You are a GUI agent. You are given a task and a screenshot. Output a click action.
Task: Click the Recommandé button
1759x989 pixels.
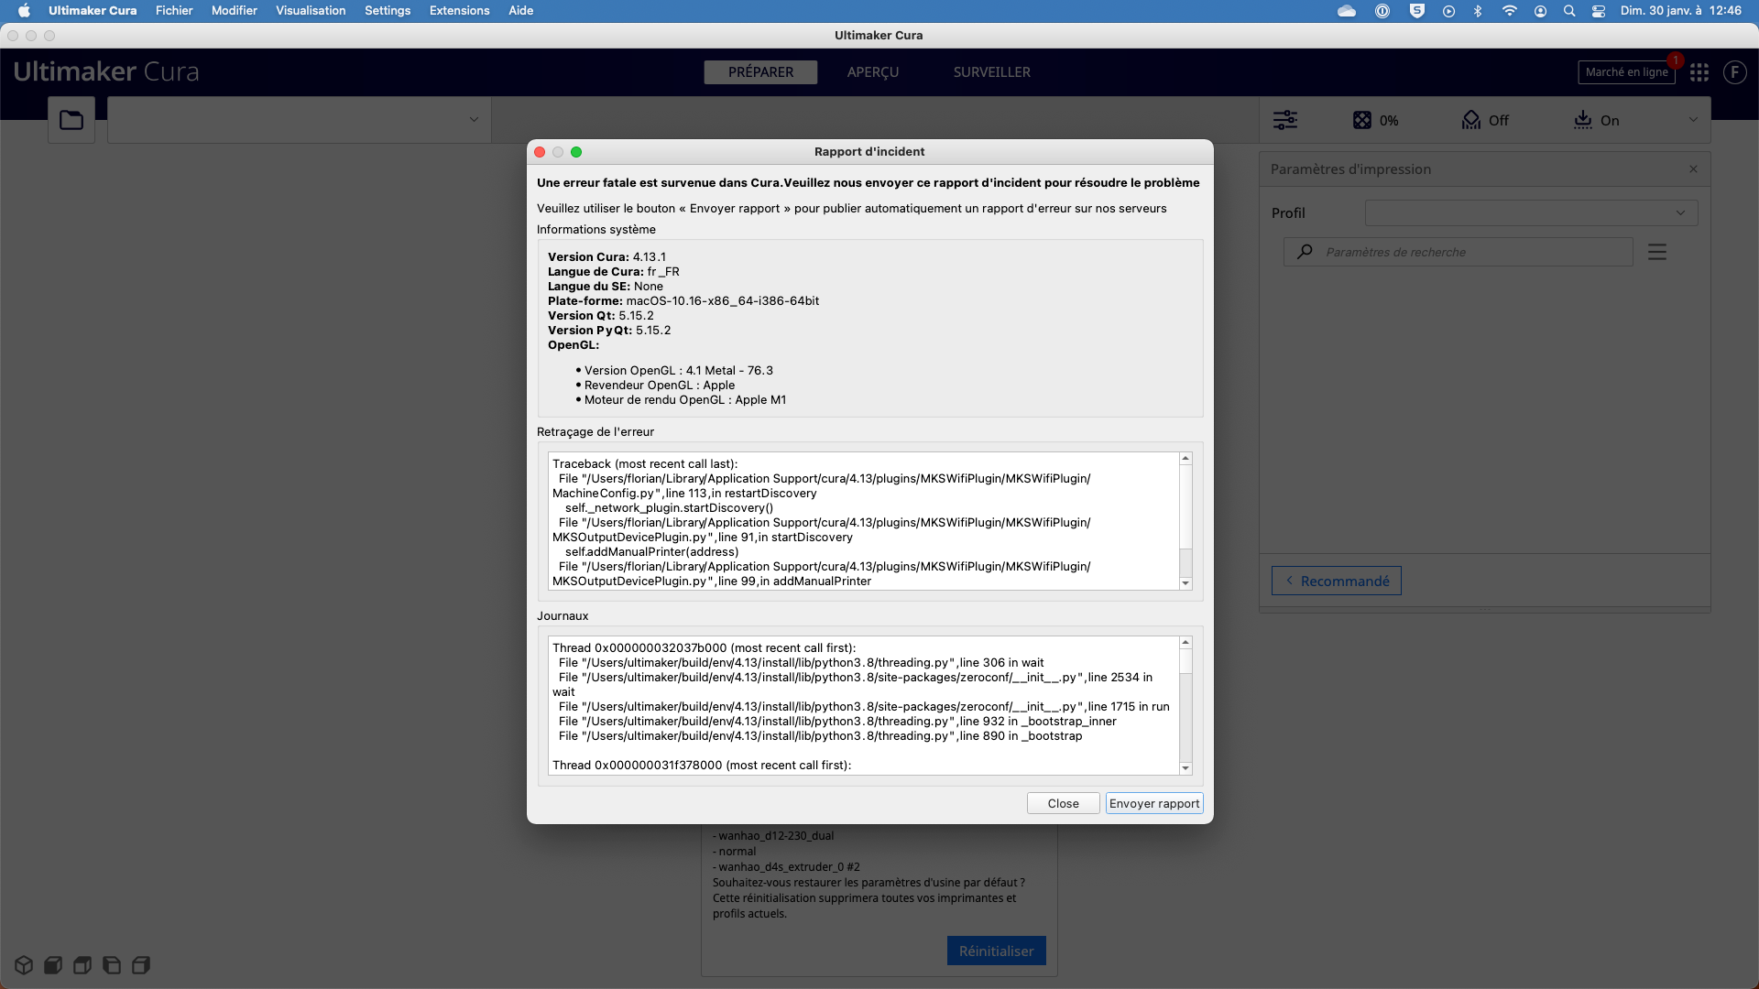[1336, 581]
